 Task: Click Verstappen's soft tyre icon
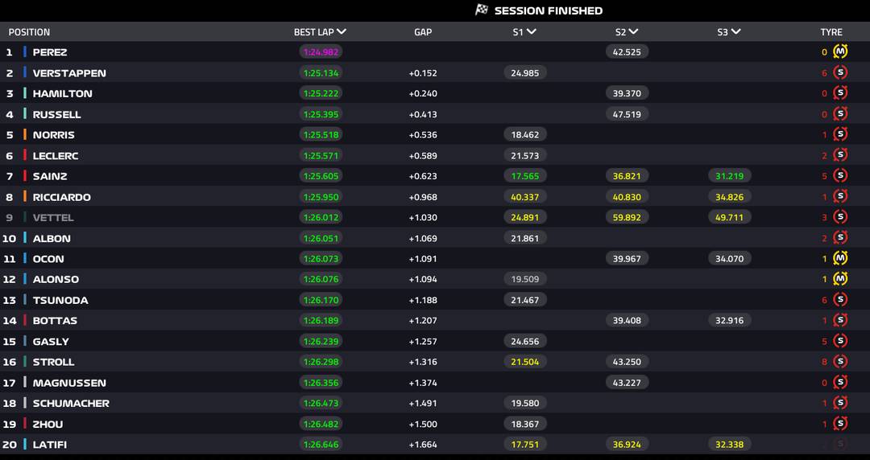(x=840, y=72)
